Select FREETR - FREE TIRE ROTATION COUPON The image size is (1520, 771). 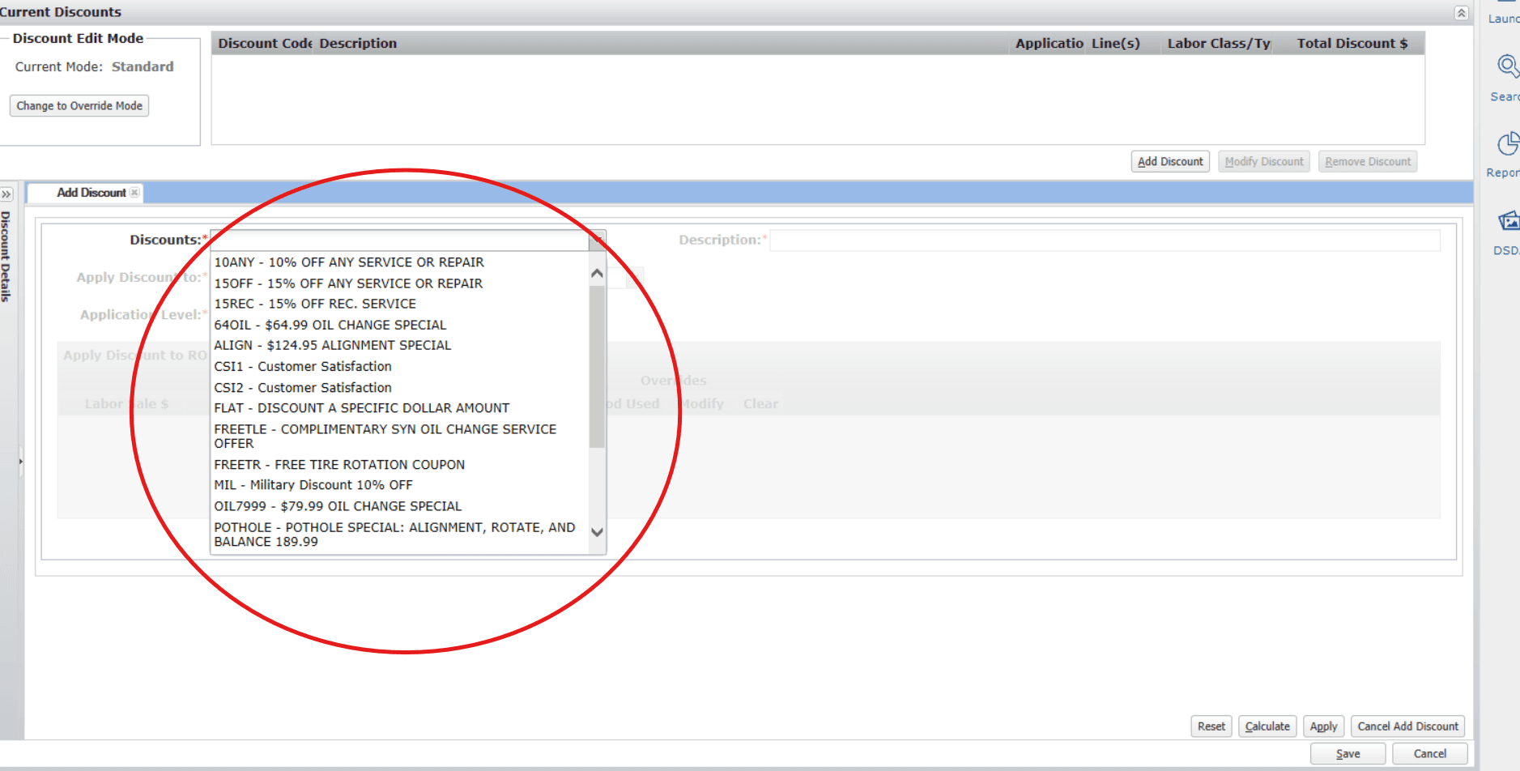pyautogui.click(x=339, y=465)
